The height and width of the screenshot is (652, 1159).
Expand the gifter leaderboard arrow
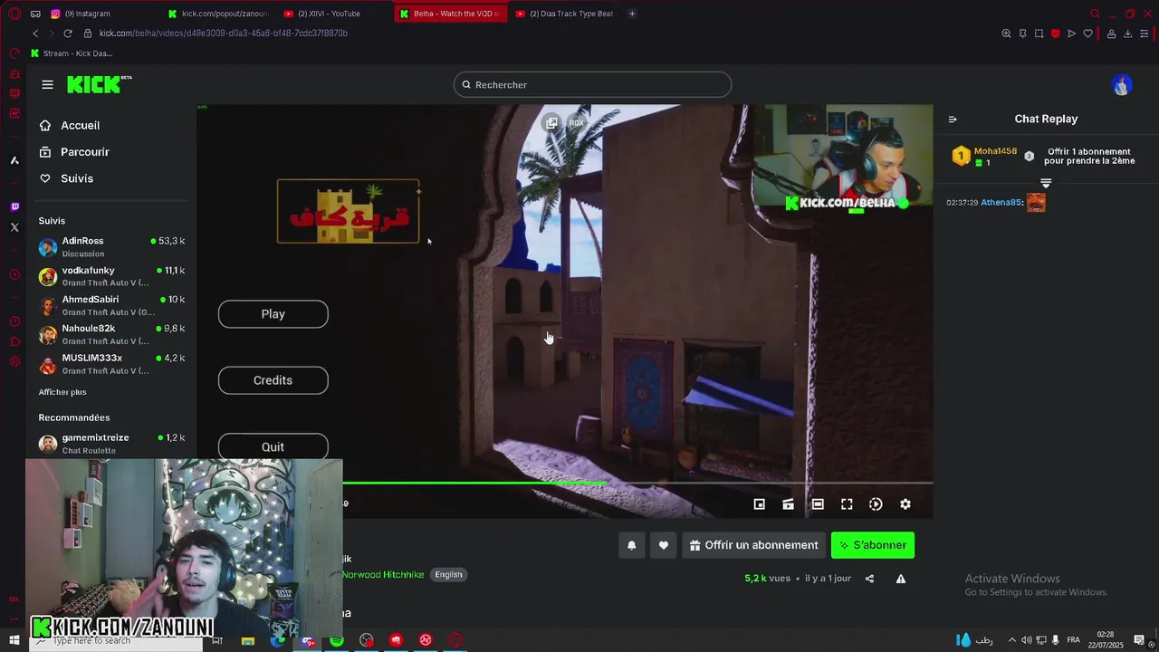tap(1046, 183)
